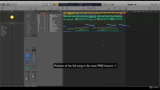Click the Search Sounds field in Library
Image resolution: width=160 pixels, height=90 pixels.
point(12,25)
